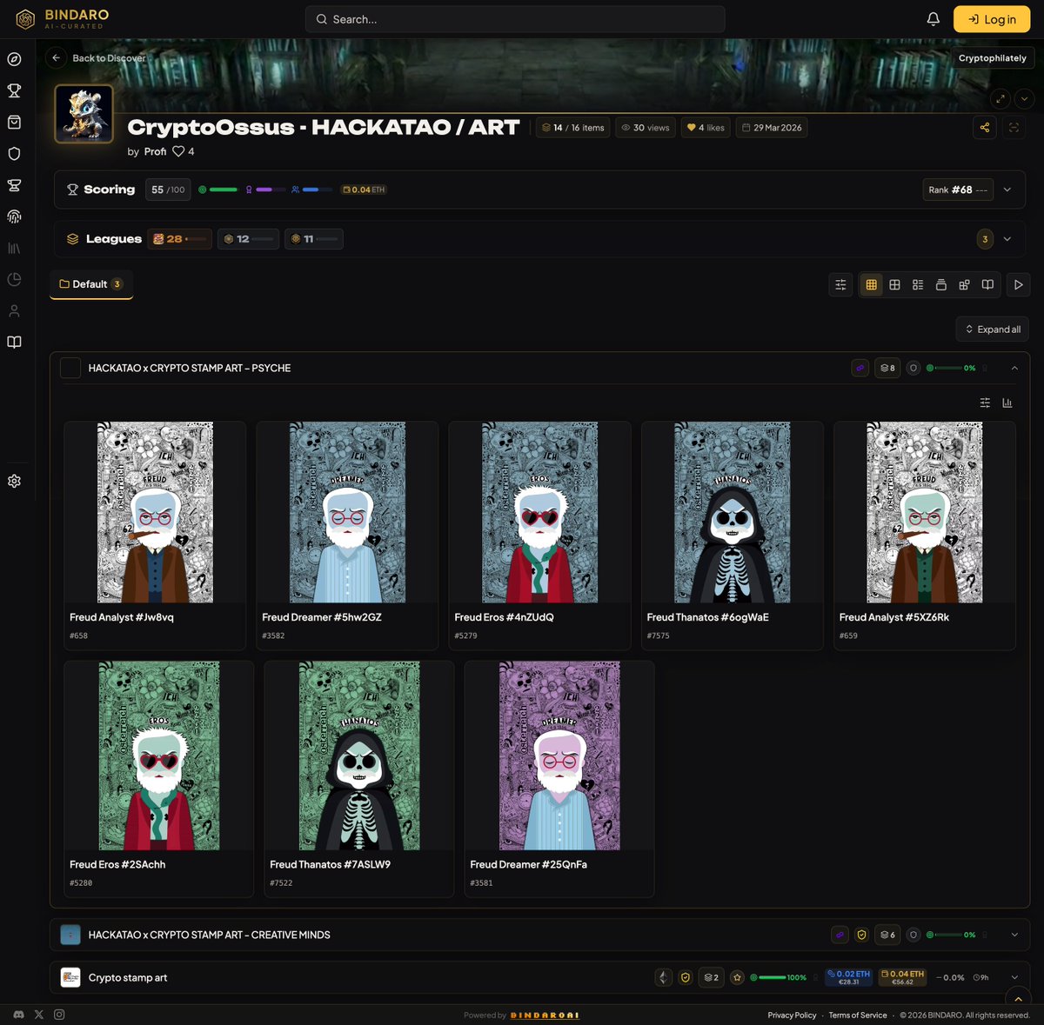Expand the CREATIVE MINDS section chevron

pos(1014,935)
